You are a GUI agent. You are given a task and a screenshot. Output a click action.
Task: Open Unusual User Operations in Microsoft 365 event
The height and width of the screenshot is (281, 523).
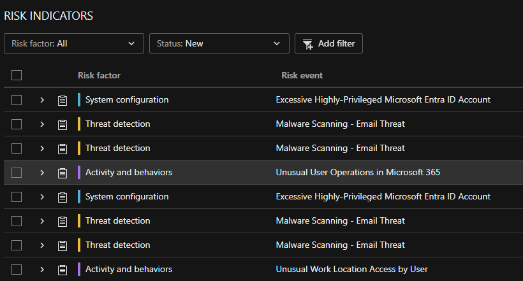pos(358,173)
